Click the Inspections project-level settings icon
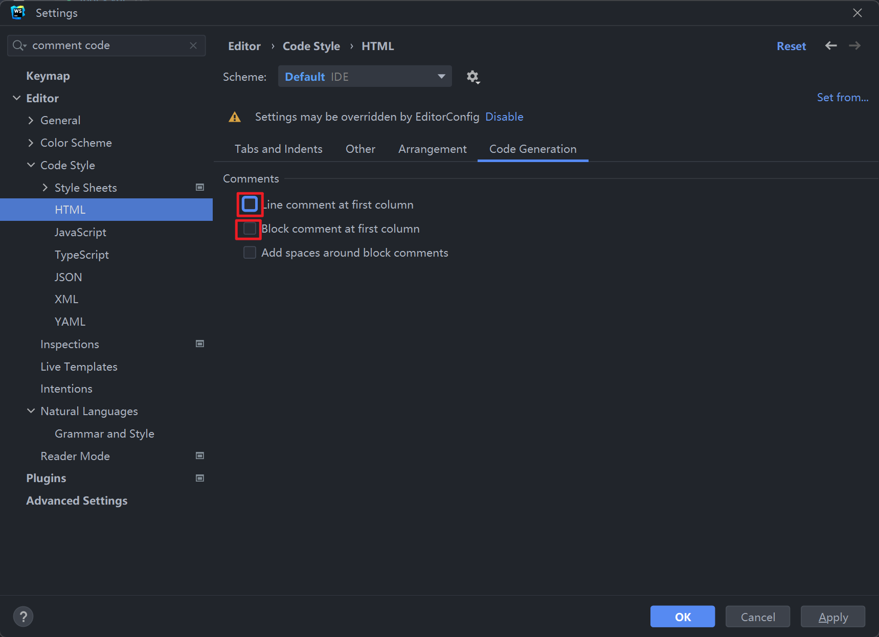Screen dimensions: 879x637 pyautogui.click(x=200, y=344)
